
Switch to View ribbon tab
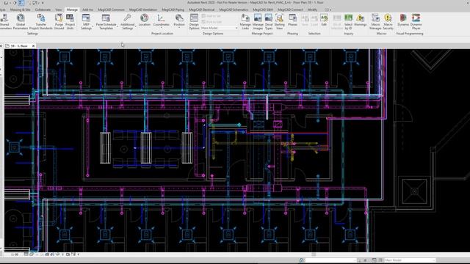pos(59,10)
